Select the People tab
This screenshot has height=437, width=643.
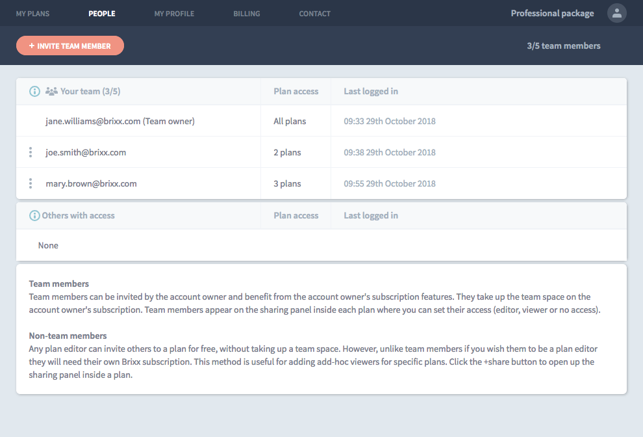[102, 14]
